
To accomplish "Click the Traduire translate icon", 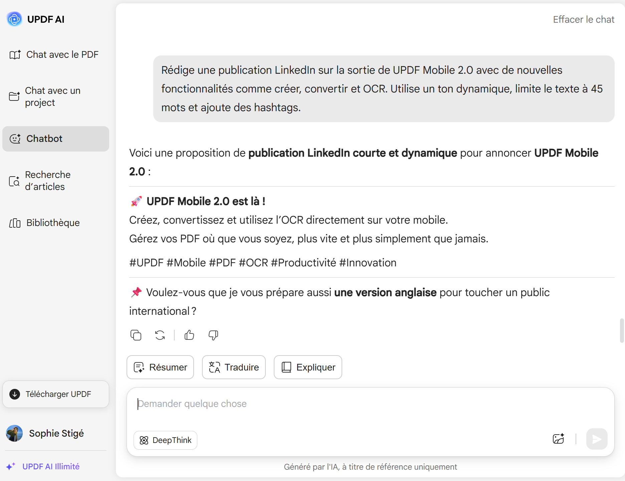I will point(214,367).
